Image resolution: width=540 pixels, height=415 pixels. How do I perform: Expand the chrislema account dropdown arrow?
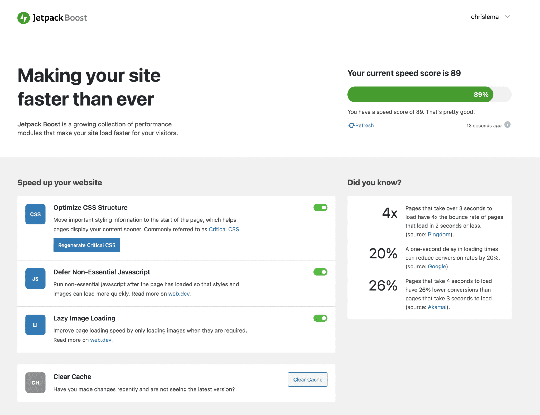(x=507, y=17)
